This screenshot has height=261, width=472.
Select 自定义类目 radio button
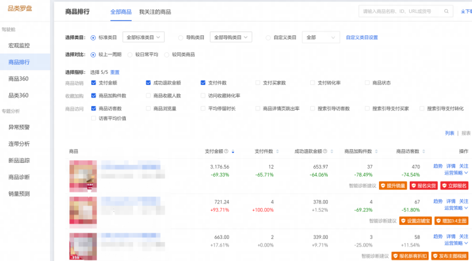coord(268,37)
